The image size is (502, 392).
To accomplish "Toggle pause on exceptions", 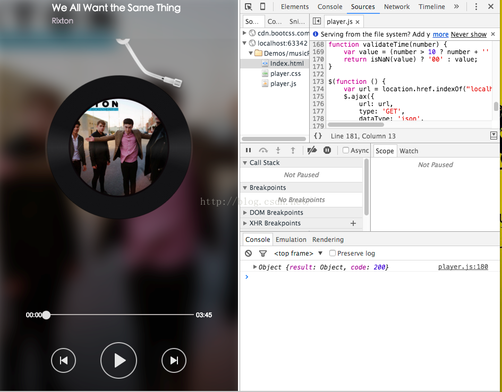I will click(327, 150).
